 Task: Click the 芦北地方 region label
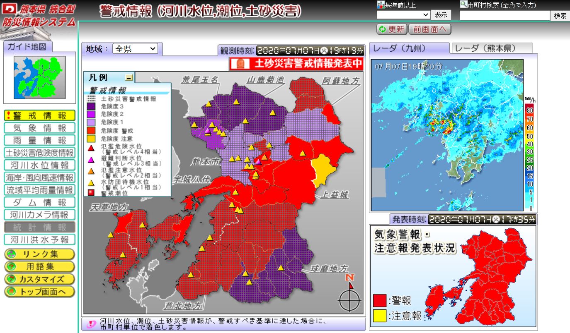pyautogui.click(x=183, y=306)
